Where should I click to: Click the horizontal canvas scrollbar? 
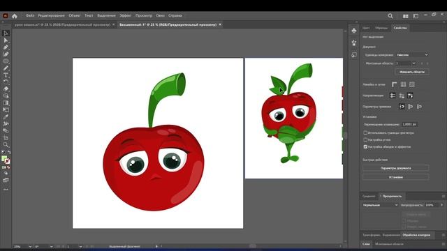point(253,246)
